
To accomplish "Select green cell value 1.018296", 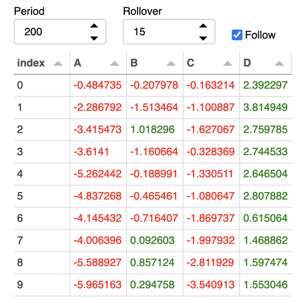I will coord(152,130).
